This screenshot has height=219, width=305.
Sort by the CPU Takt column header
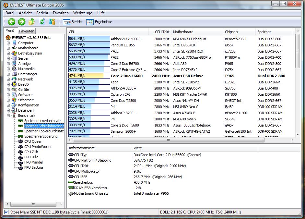(x=160, y=32)
